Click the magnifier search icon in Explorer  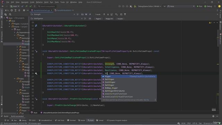click(x=10, y=14)
